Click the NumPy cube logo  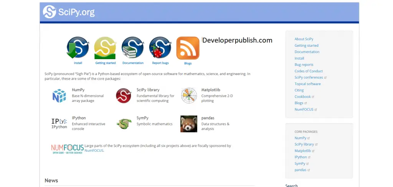point(59,96)
